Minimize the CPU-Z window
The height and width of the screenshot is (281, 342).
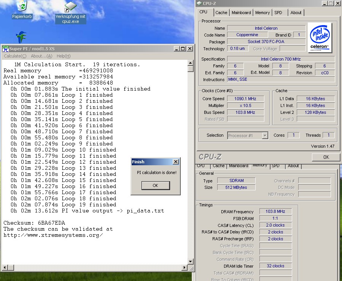click(x=325, y=3)
